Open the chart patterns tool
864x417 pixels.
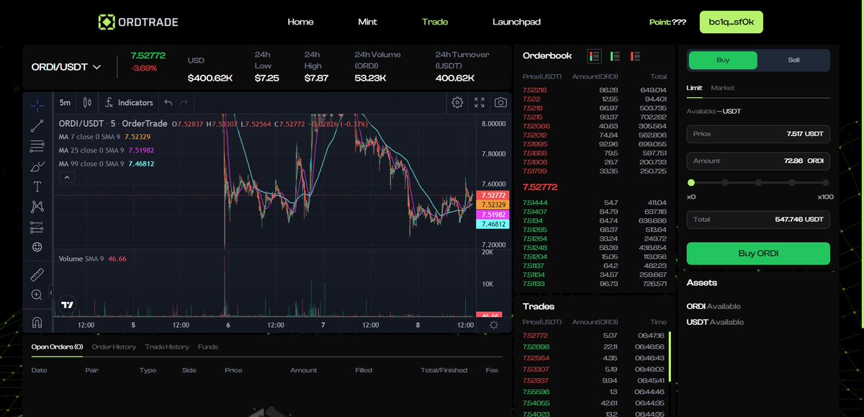tap(37, 207)
